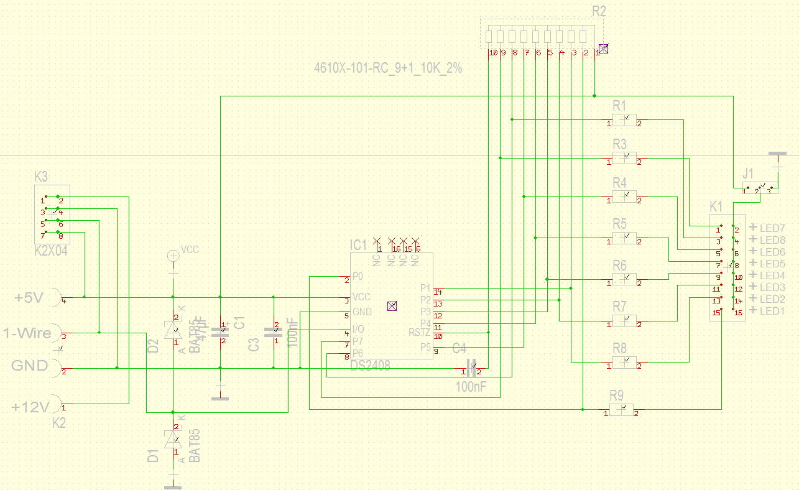799x490 pixels.
Task: Select the K1 LED header connector
Action: tap(727, 268)
